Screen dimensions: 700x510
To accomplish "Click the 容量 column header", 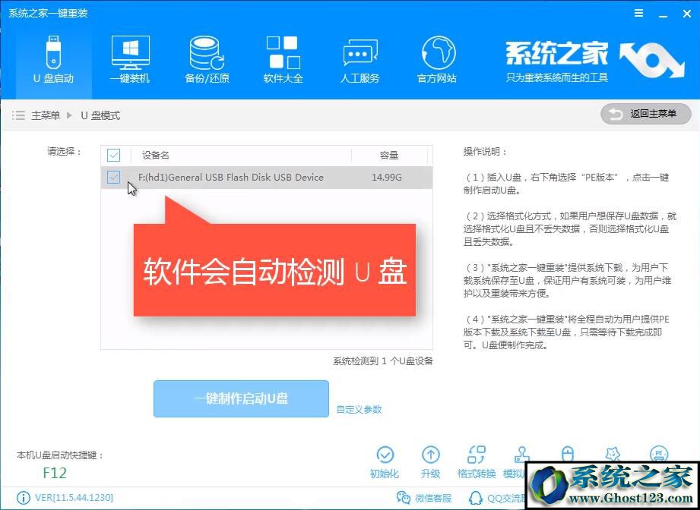I will tap(389, 156).
